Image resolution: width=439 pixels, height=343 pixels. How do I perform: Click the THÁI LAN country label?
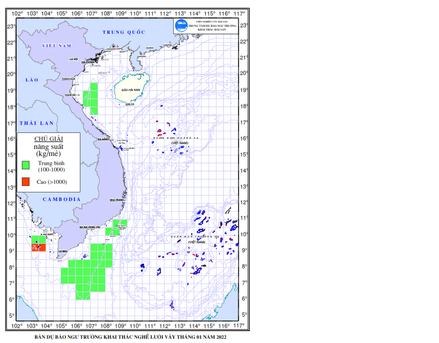pos(38,123)
